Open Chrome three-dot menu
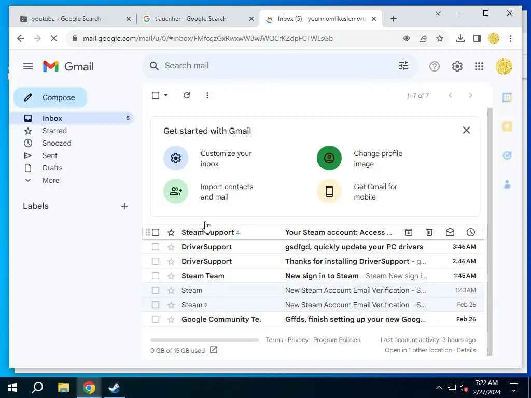The image size is (531, 398). [x=510, y=38]
